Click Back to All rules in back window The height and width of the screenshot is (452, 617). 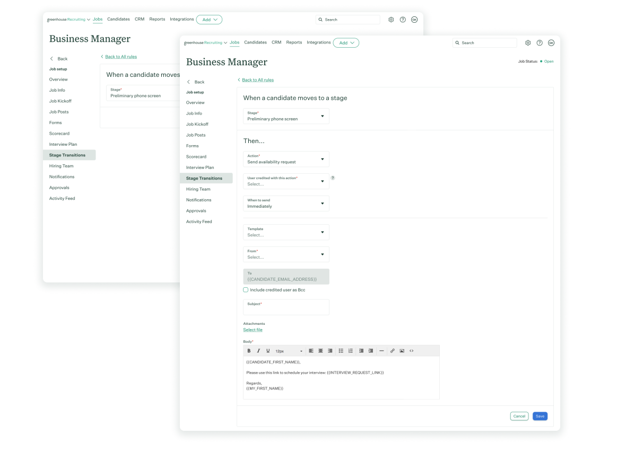tap(121, 57)
